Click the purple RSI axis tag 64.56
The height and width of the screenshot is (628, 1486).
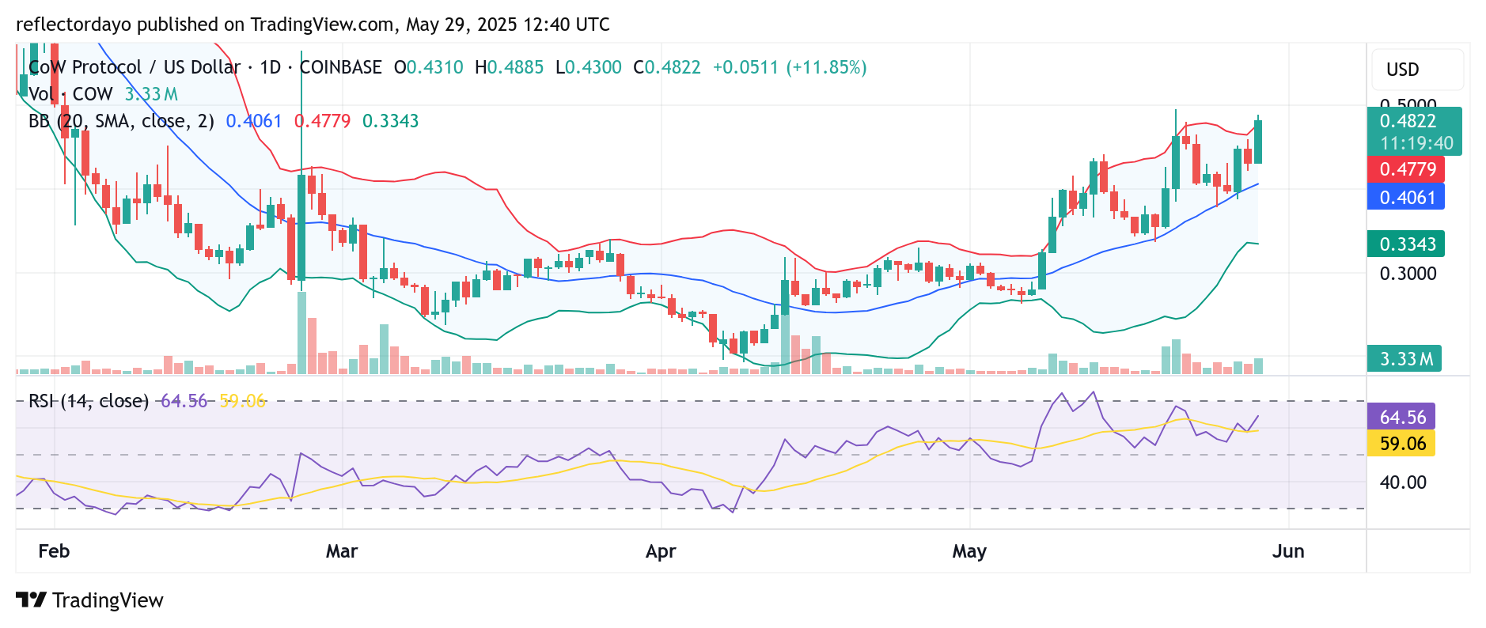[x=1401, y=417]
